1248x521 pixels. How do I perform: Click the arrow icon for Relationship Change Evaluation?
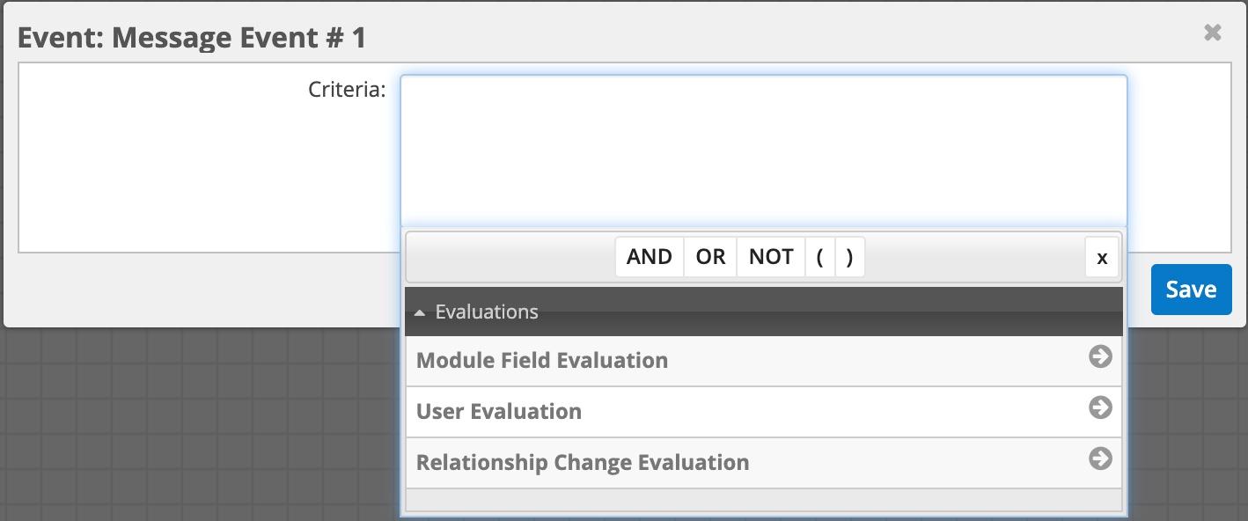click(1100, 459)
